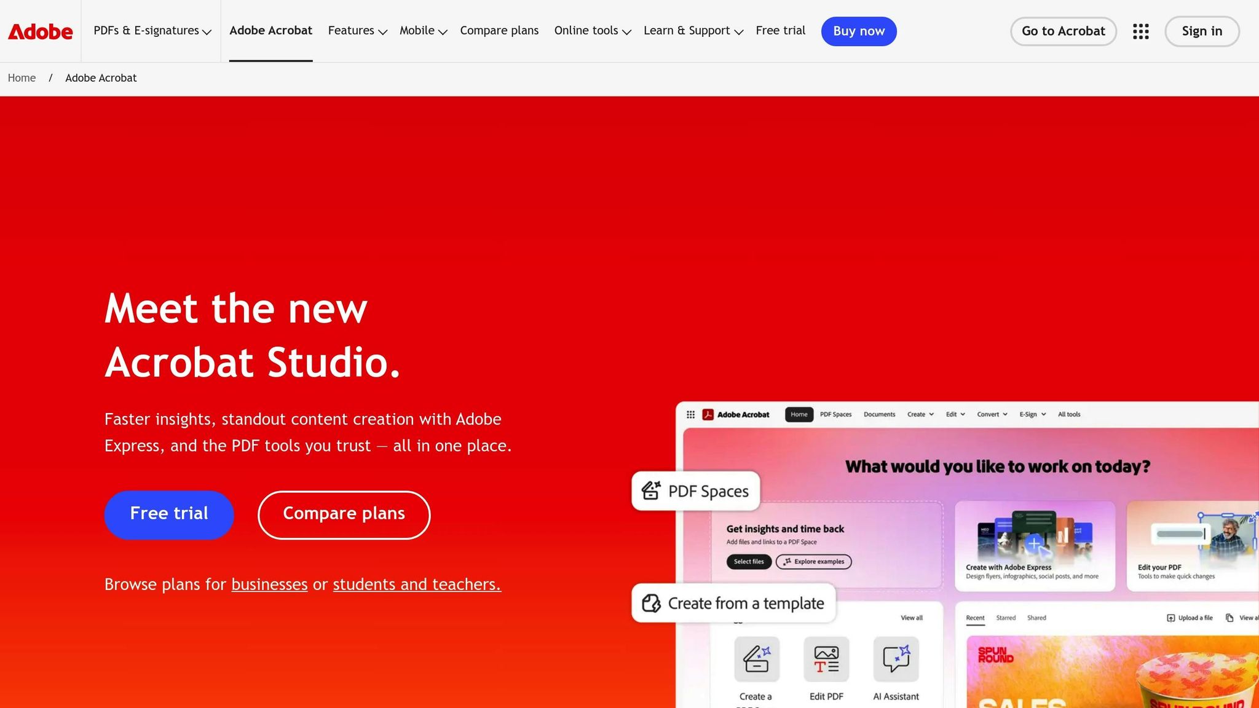Screen dimensions: 1259x708
Task: Select the Edit PDF tool icon
Action: [826, 659]
